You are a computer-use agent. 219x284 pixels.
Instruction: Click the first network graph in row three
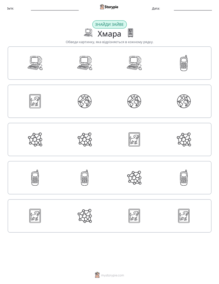click(x=35, y=140)
